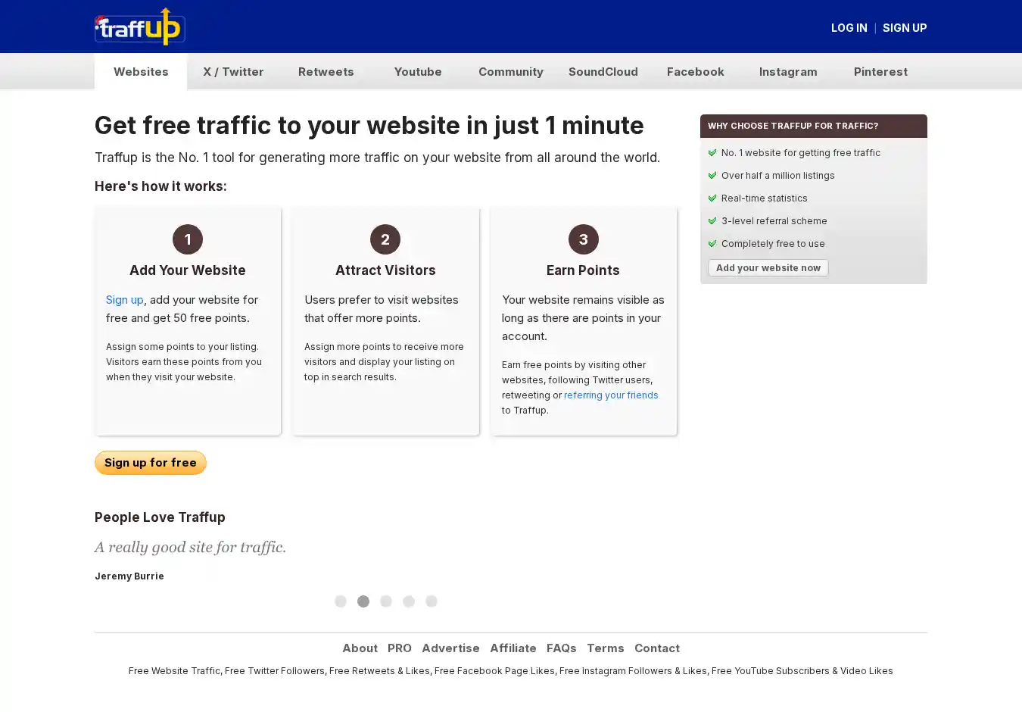Click green checkmark beside Real-time statistics
The width and height of the screenshot is (1022, 712).
tap(712, 198)
